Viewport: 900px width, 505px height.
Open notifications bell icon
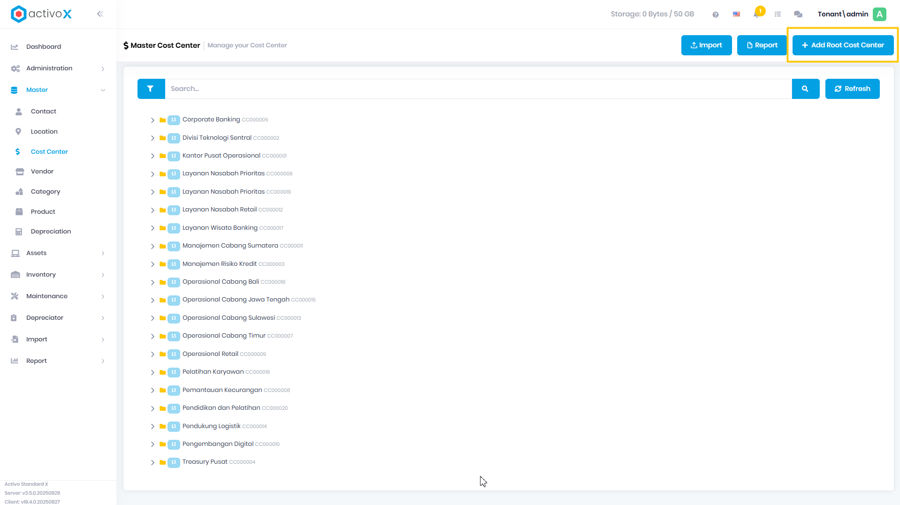[756, 14]
